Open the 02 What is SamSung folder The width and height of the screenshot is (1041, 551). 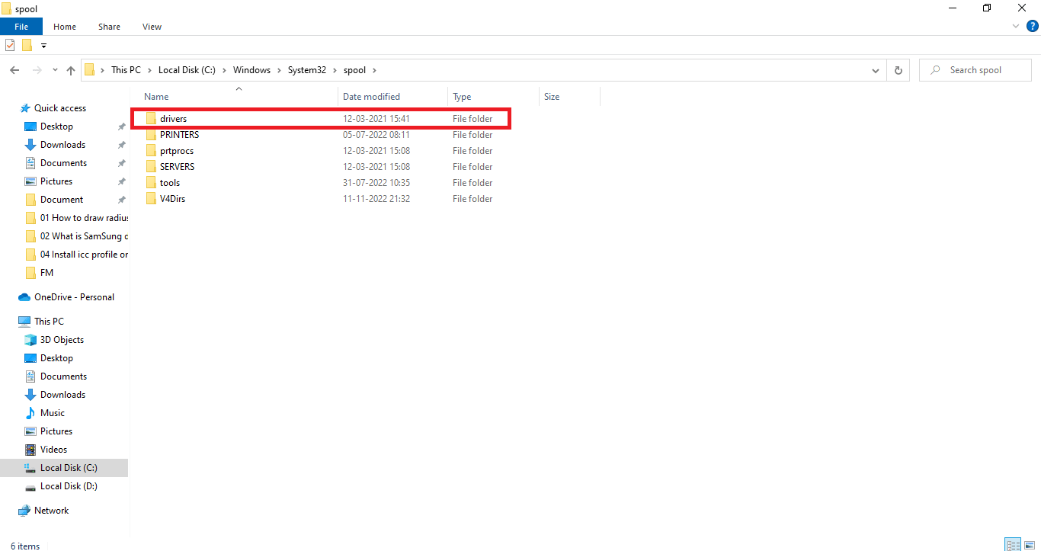click(x=84, y=236)
